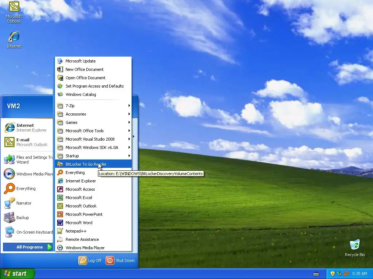
Task: Click the Files and Settings Transfer Wizard icon
Action: point(9,159)
